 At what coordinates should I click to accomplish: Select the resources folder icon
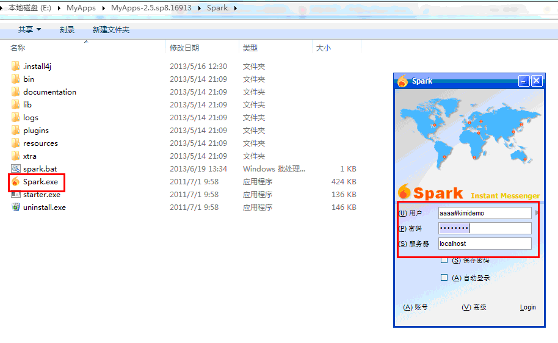[15, 143]
